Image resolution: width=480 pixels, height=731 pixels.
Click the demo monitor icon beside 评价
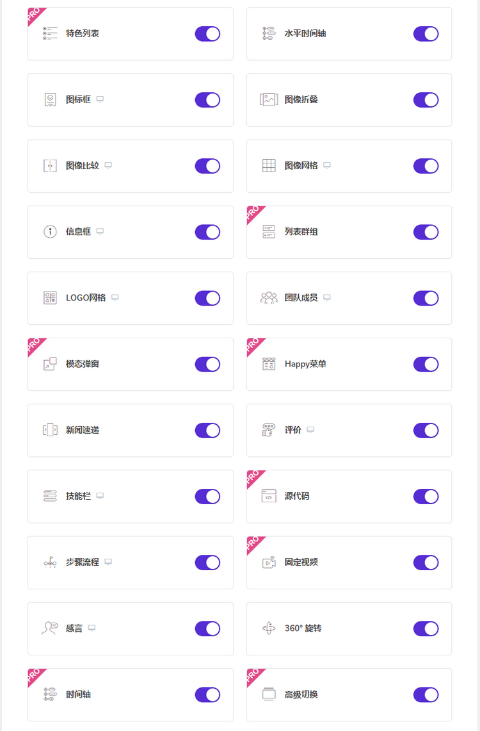[310, 430]
